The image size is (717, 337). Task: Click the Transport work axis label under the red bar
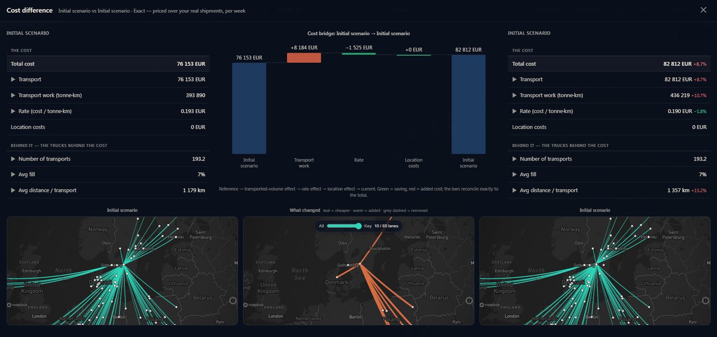click(x=304, y=163)
